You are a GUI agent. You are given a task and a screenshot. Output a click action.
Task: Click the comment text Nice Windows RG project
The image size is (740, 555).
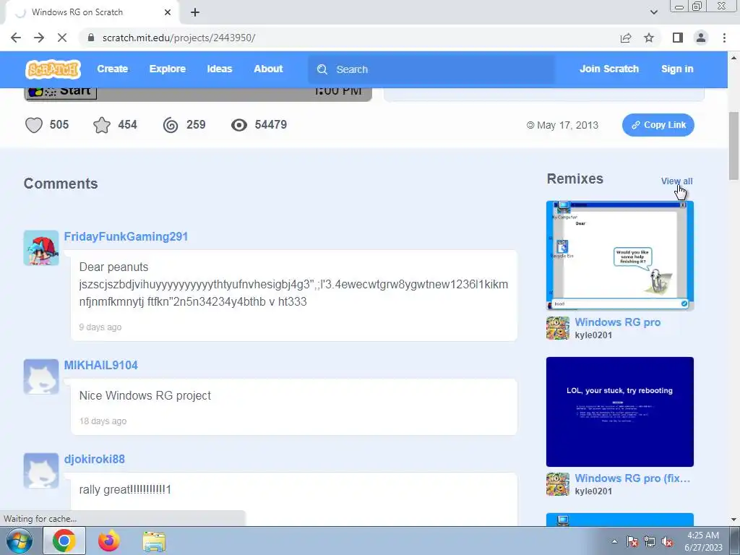tap(145, 395)
